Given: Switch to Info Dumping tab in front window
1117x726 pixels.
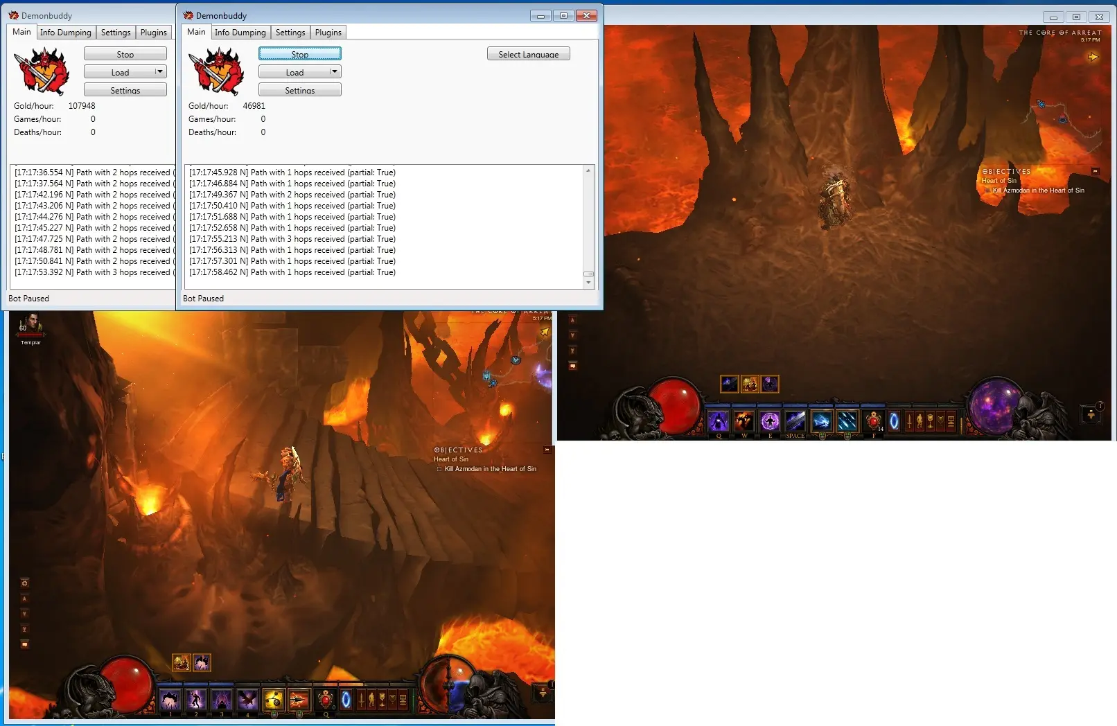Looking at the screenshot, I should coord(240,33).
